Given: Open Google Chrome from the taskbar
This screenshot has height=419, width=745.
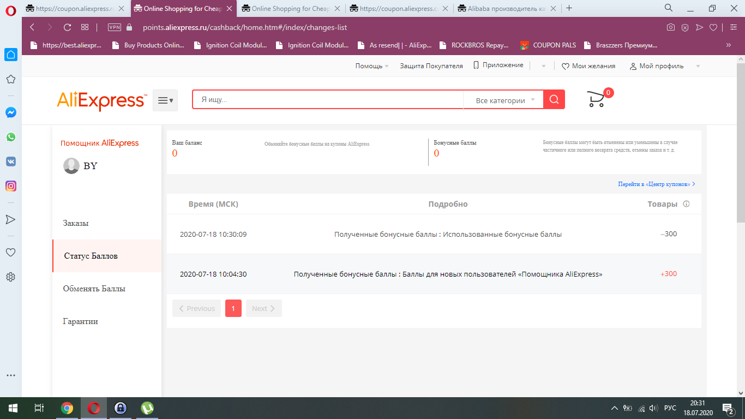Looking at the screenshot, I should click(x=67, y=408).
